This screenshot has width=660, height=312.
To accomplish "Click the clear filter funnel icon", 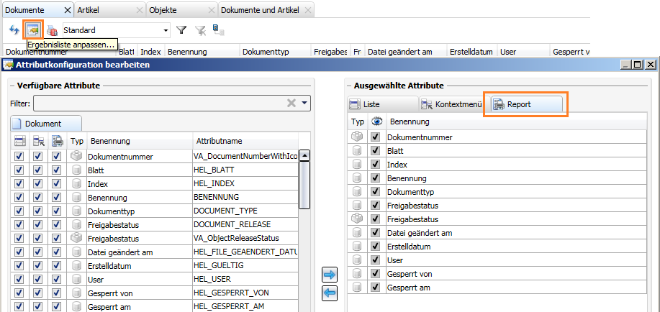I will [x=200, y=30].
